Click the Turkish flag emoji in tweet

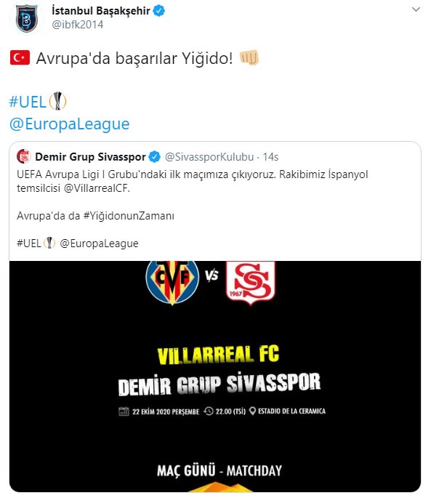click(20, 58)
